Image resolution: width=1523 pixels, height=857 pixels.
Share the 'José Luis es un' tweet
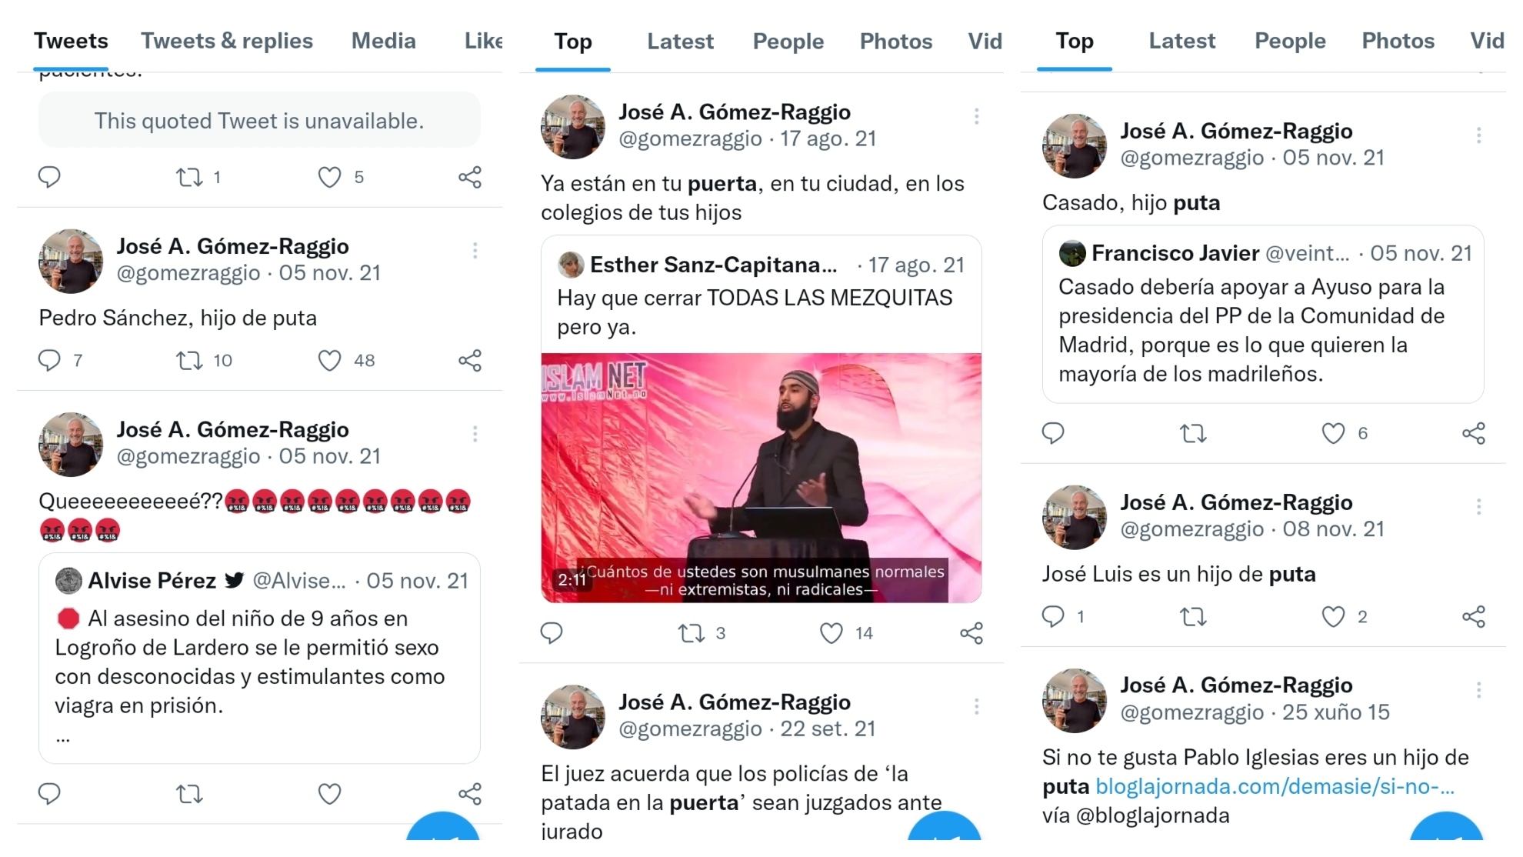point(1474,616)
